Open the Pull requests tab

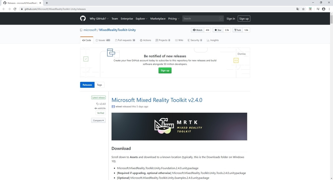tap(125, 40)
